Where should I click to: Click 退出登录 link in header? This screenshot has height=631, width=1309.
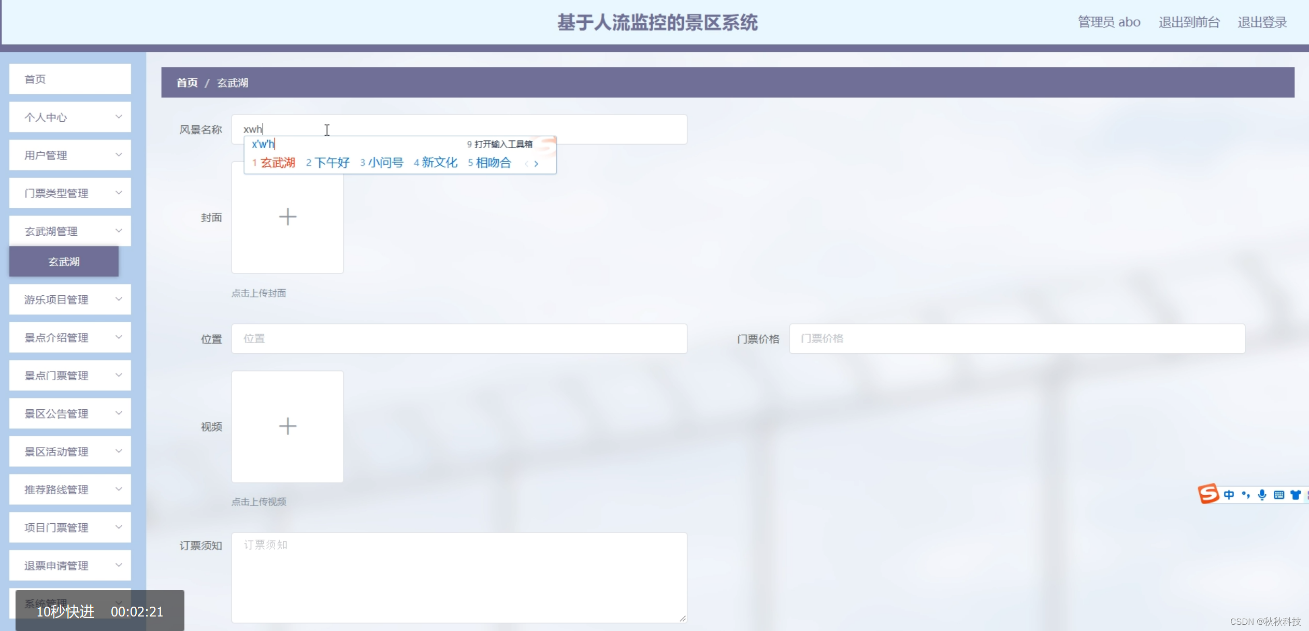pos(1262,22)
